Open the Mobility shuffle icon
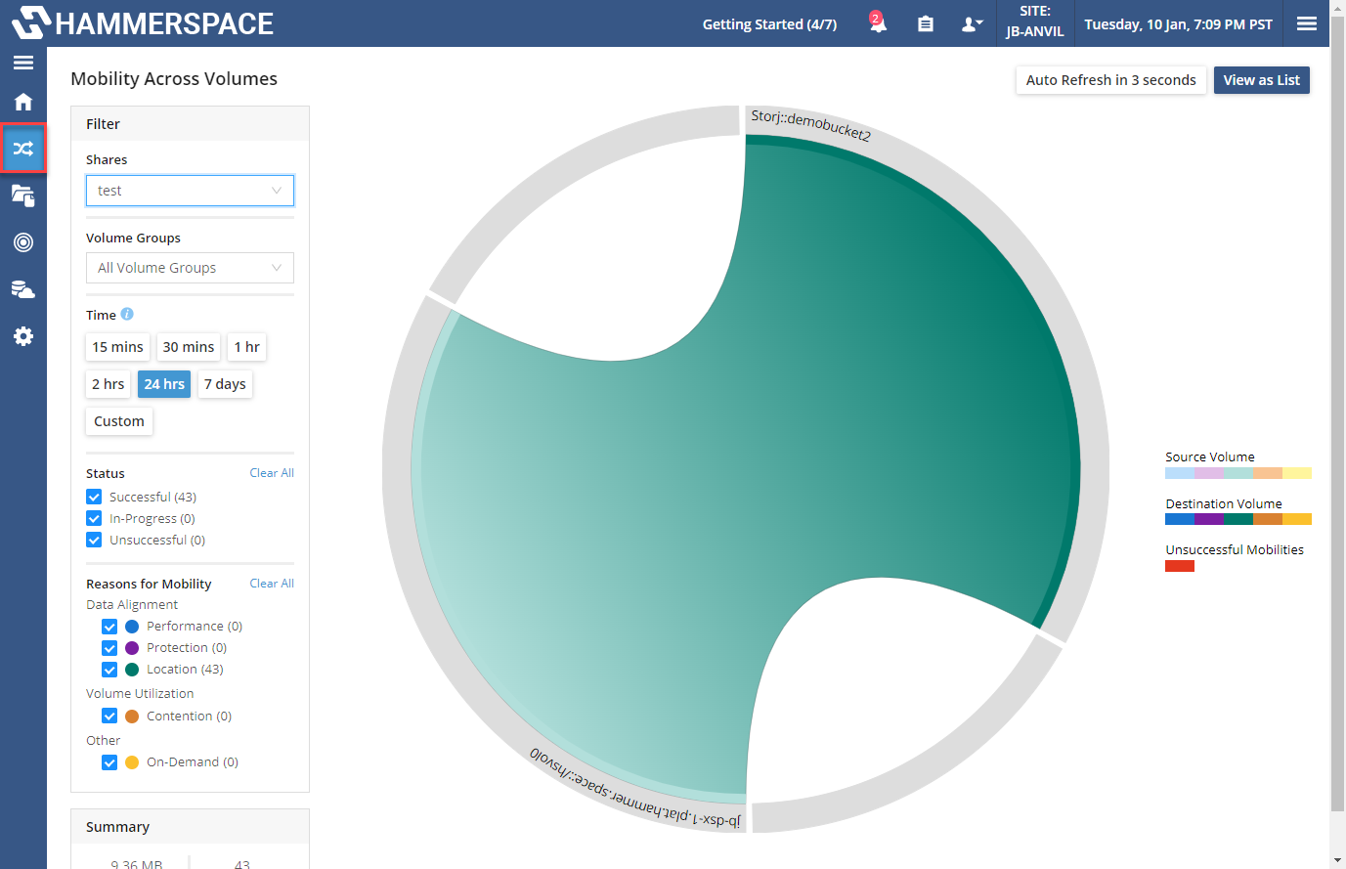 [23, 149]
